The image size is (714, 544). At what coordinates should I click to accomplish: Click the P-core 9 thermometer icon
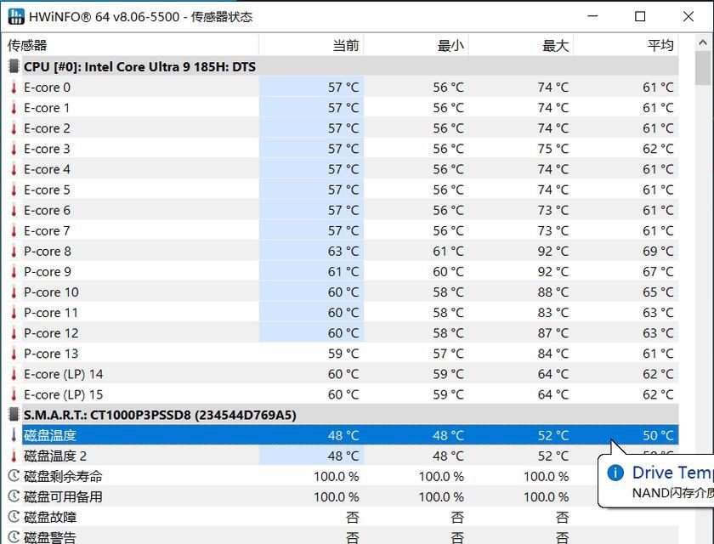click(14, 272)
